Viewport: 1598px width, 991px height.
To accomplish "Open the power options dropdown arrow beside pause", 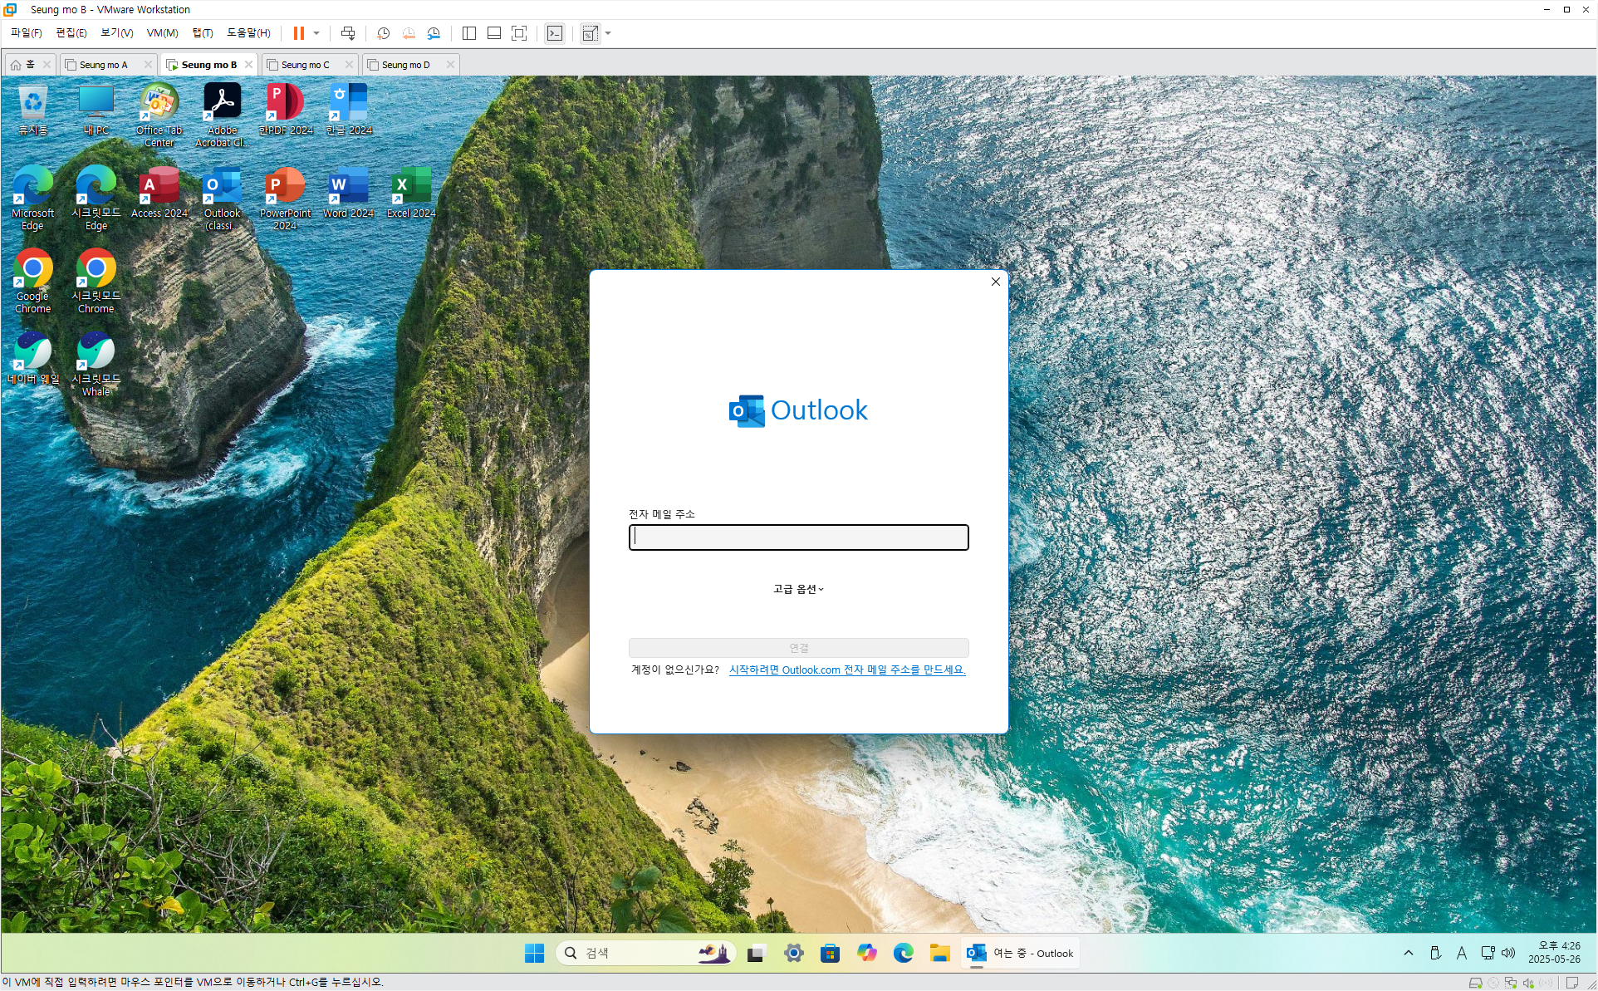I will pos(316,33).
